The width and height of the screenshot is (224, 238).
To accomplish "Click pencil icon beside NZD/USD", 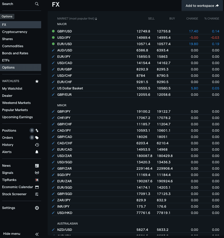I will point(53,230).
